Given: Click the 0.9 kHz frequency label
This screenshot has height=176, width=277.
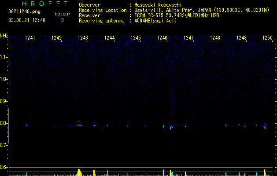Looking at the screenshot, I should coord(3,101).
